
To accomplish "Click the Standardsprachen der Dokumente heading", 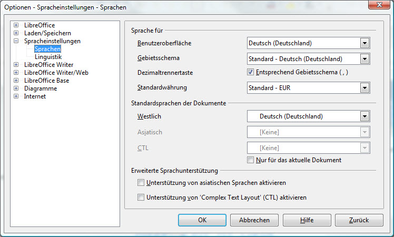I will [x=179, y=103].
